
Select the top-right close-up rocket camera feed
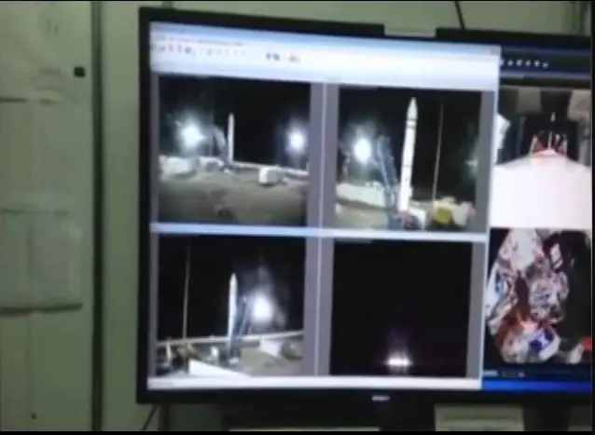pyautogui.click(x=408, y=159)
